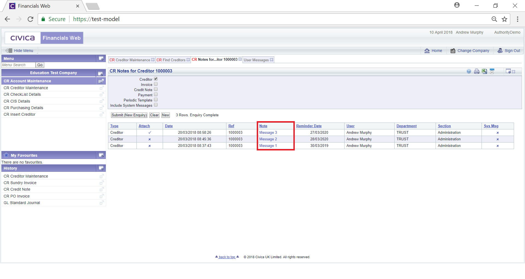The height and width of the screenshot is (279, 525).
Task: Click the Home icon button
Action: tap(427, 51)
